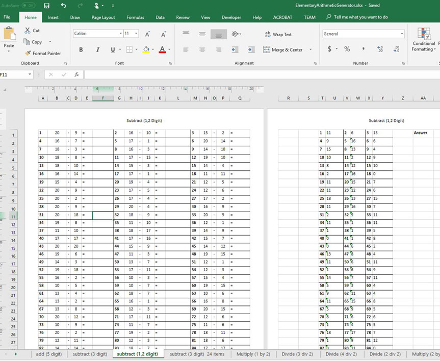Apply Accounting dollar number format
The height and width of the screenshot is (361, 440).
(329, 49)
